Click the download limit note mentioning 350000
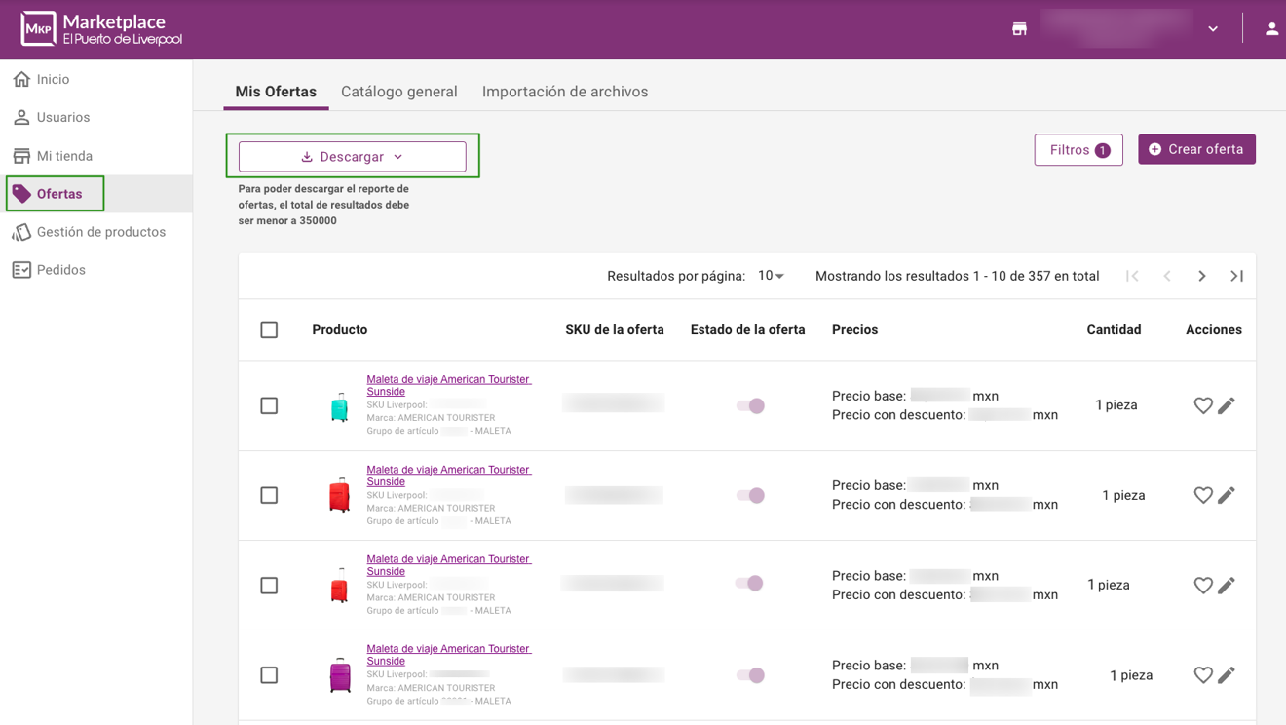Viewport: 1286px width, 725px height. (x=323, y=205)
